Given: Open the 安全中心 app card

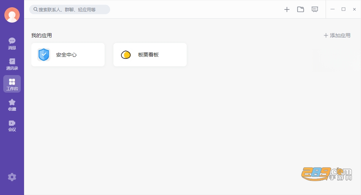Looking at the screenshot, I should tap(68, 55).
